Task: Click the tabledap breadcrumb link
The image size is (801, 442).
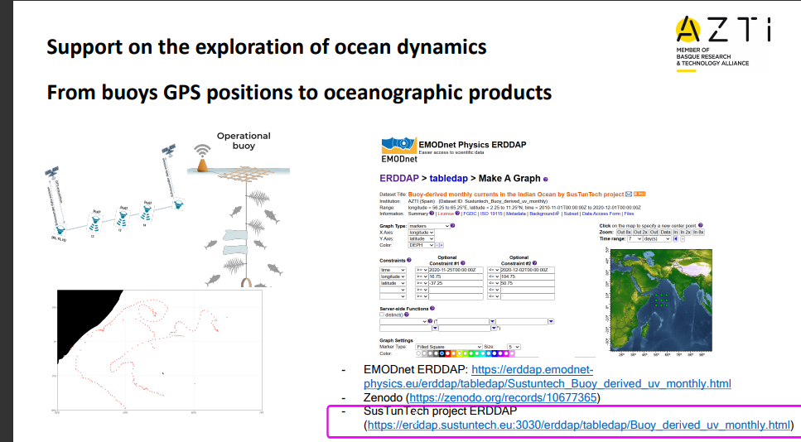Action: point(450,178)
